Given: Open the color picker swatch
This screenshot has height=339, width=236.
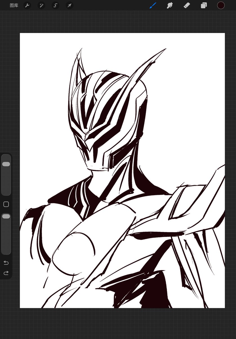Looking at the screenshot, I should coord(221,5).
